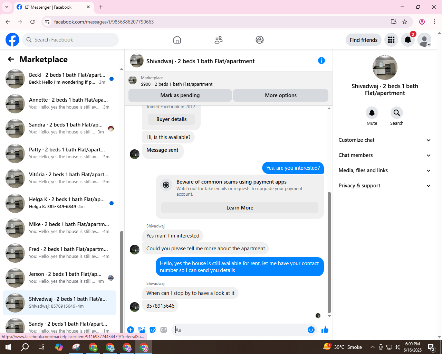Open Jerson conversation
The image size is (442, 354).
[59, 278]
